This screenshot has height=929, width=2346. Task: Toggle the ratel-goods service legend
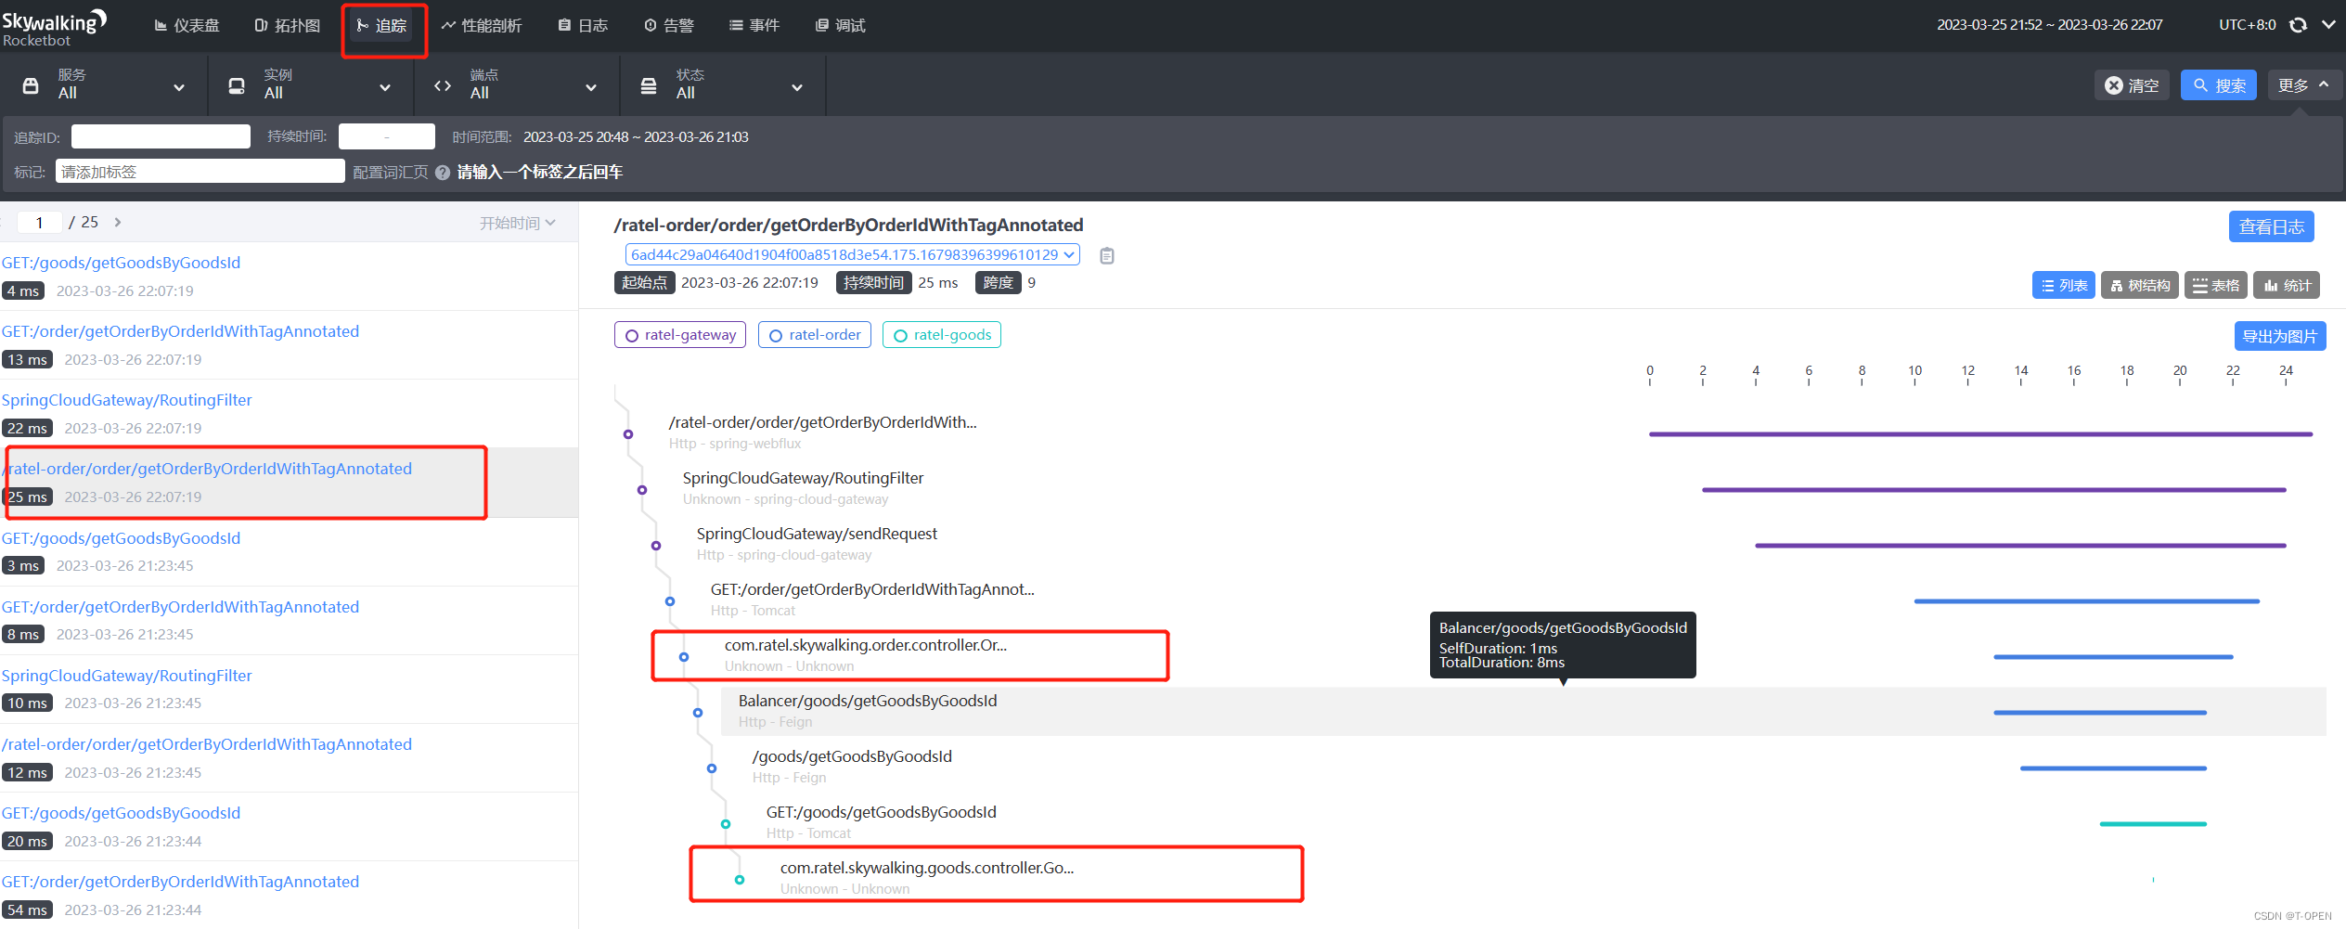(942, 335)
